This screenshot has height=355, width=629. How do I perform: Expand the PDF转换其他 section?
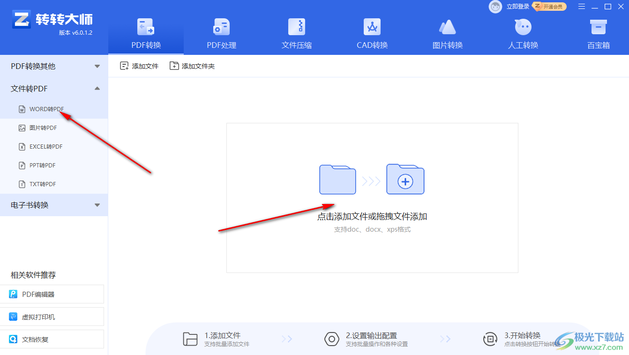tap(54, 66)
